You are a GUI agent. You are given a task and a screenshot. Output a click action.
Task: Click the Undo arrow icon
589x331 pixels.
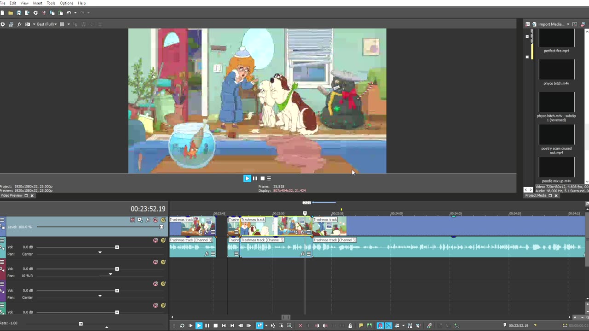[x=69, y=13]
